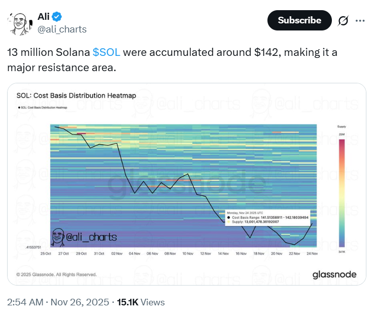Click the glassnode logo in the chart
Image resolution: width=374 pixels, height=314 pixels.
pos(334,274)
